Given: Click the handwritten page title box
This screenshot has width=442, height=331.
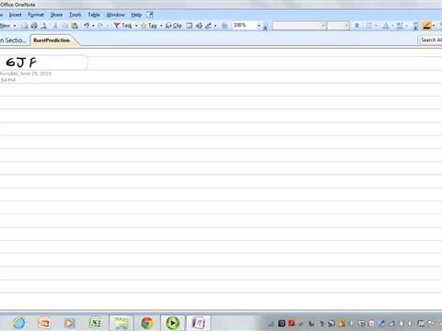Looking at the screenshot, I should coord(43,63).
